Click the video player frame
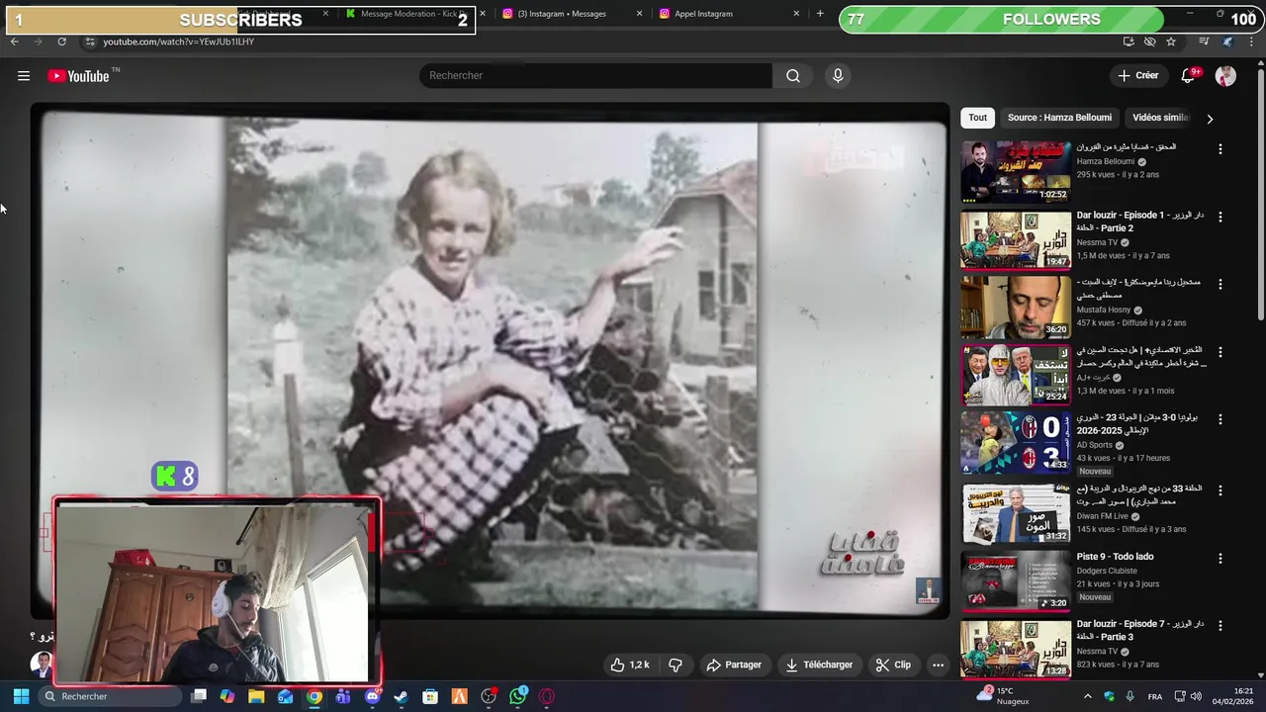 (x=490, y=361)
